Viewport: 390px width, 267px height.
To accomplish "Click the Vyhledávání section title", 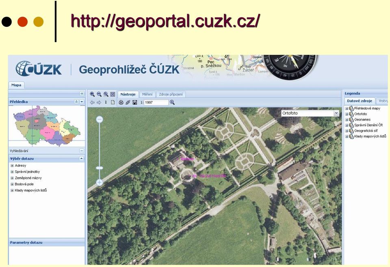I will (19, 151).
